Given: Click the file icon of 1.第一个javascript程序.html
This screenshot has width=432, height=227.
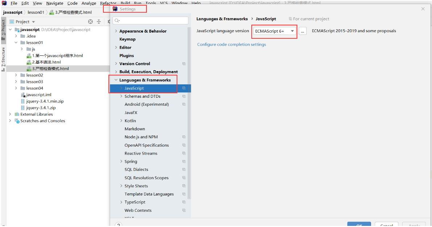Looking at the screenshot, I should [x=29, y=56].
